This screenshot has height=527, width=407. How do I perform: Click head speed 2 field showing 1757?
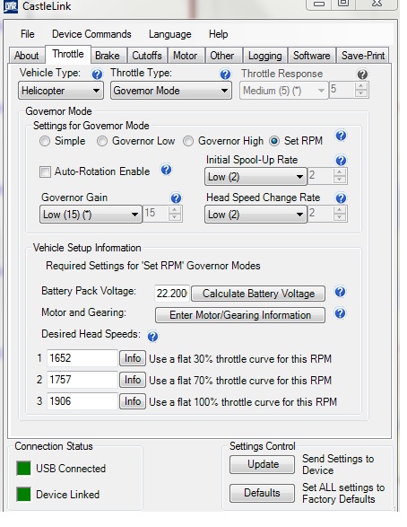(82, 380)
